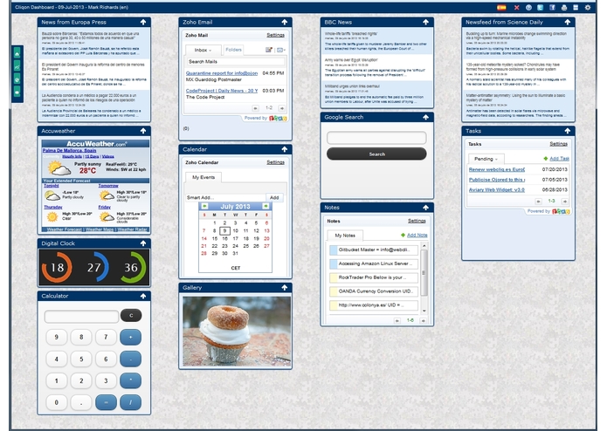This screenshot has height=431, width=607.
Task: Click the chat bubble icon in left sidebar
Action: click(x=17, y=92)
